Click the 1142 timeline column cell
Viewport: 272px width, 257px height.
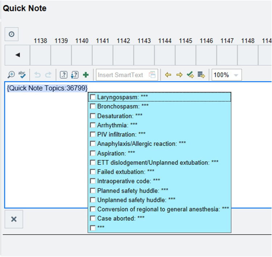pyautogui.click(x=123, y=55)
